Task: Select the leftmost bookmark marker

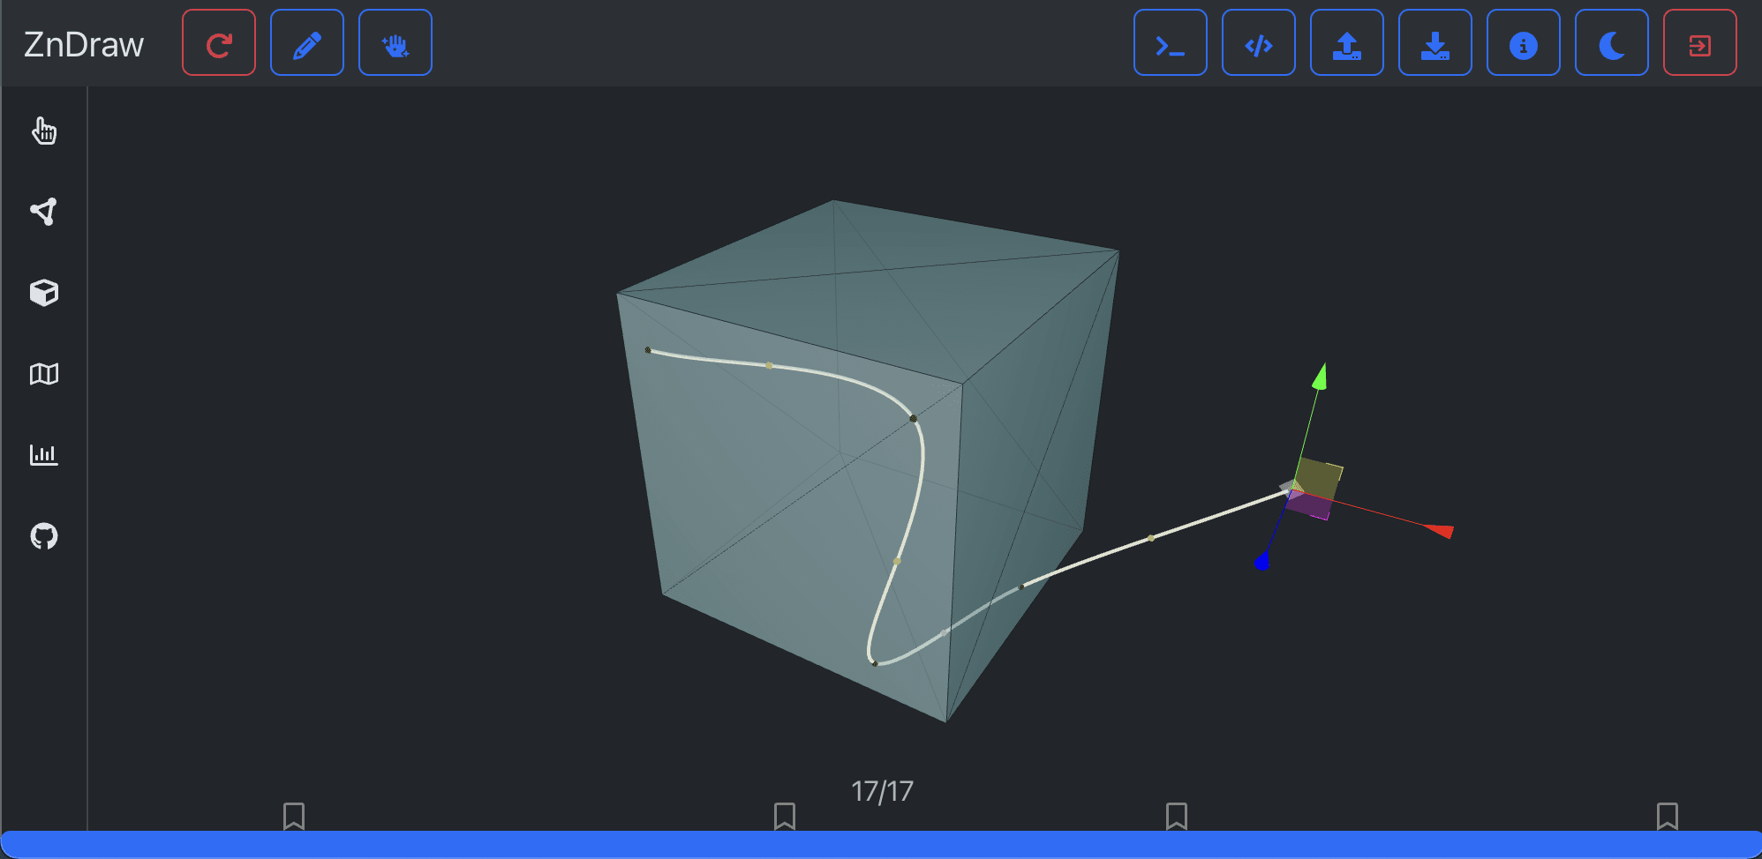Action: click(x=294, y=817)
